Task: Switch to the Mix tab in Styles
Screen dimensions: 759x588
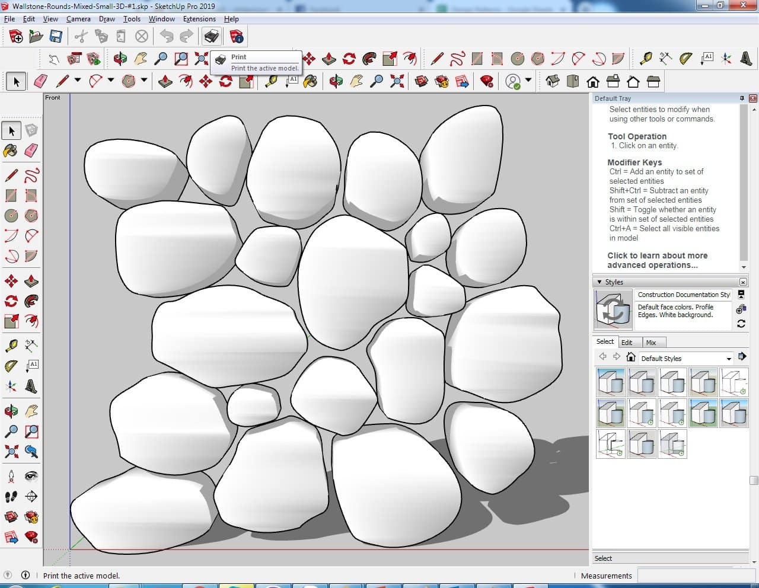Action: point(650,343)
